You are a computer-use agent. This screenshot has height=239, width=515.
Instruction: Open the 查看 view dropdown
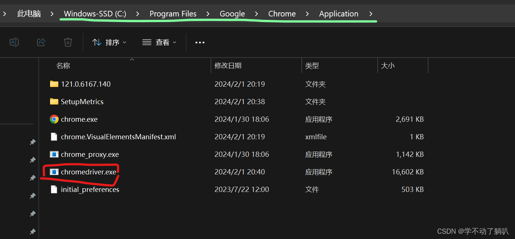coord(159,42)
